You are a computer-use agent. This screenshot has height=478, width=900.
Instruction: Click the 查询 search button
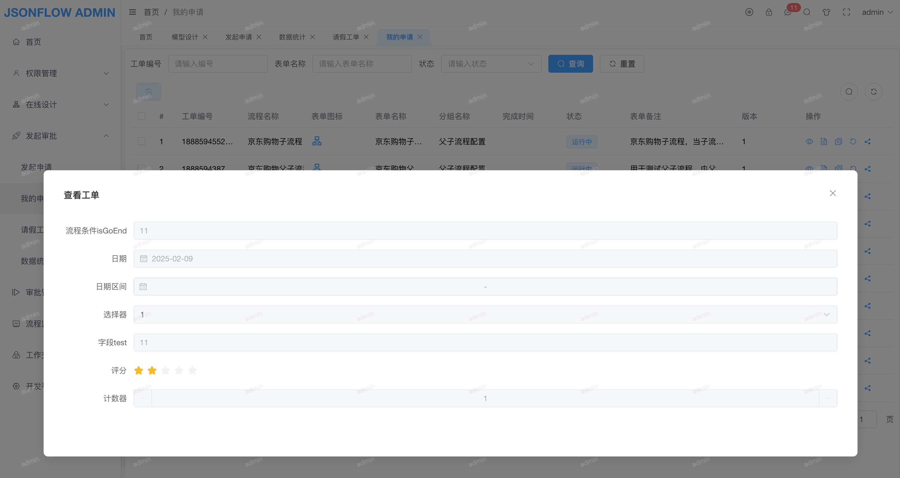pyautogui.click(x=570, y=64)
